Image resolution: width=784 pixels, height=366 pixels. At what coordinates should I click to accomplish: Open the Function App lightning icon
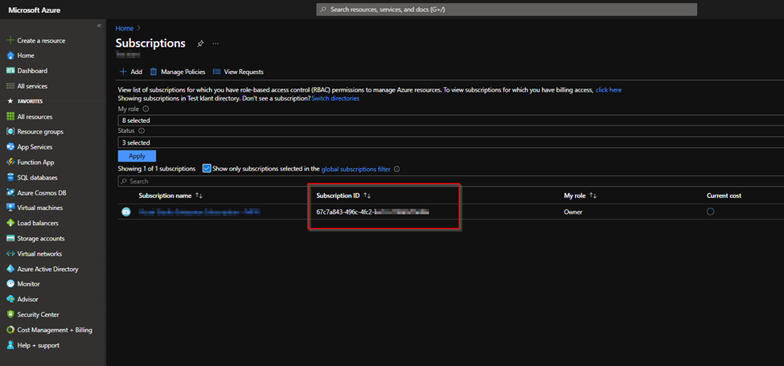(x=10, y=162)
